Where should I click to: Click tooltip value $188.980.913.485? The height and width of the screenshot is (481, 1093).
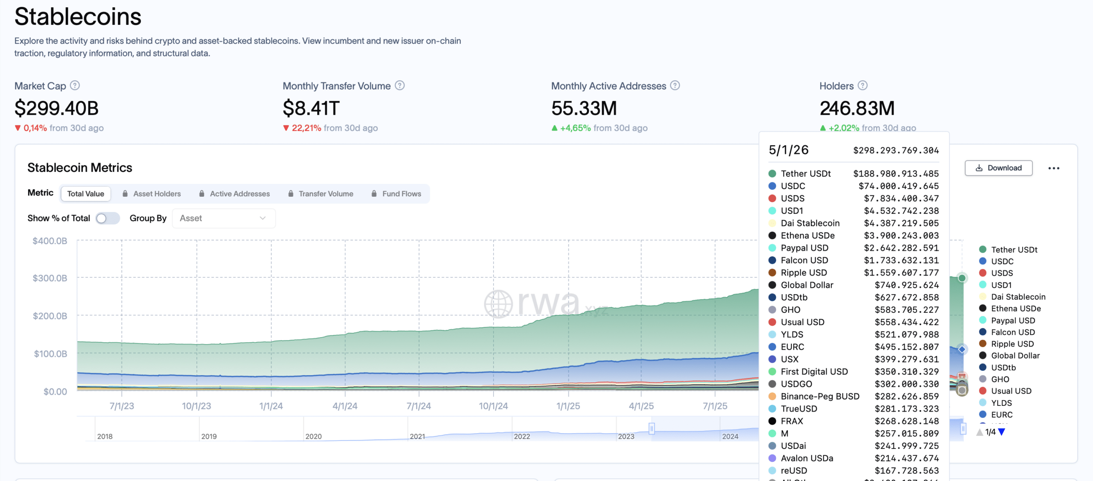896,174
